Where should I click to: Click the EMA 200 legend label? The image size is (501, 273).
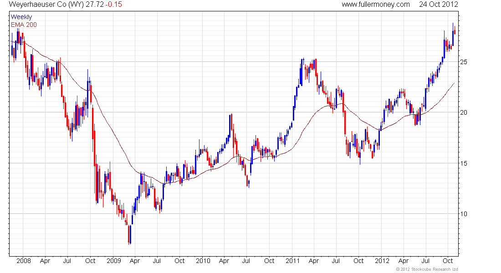coord(24,25)
